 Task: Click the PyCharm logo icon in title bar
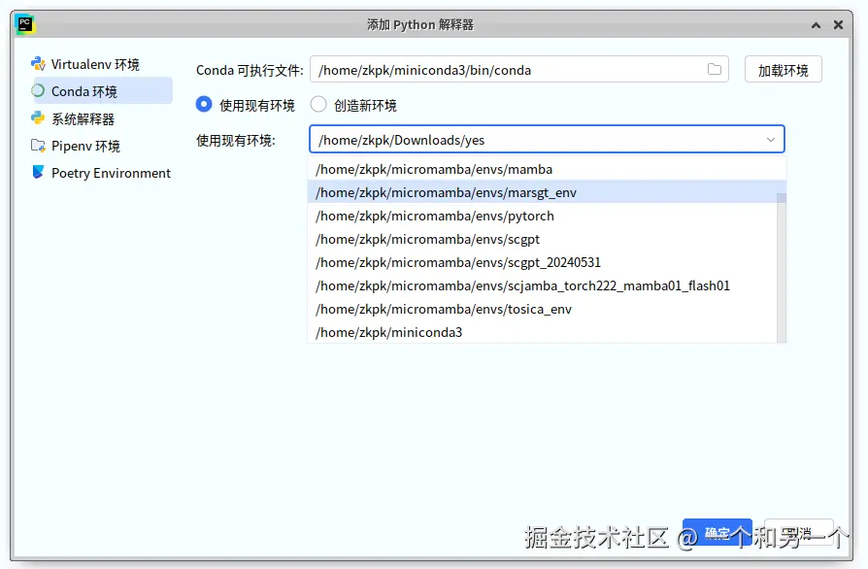click(x=25, y=24)
